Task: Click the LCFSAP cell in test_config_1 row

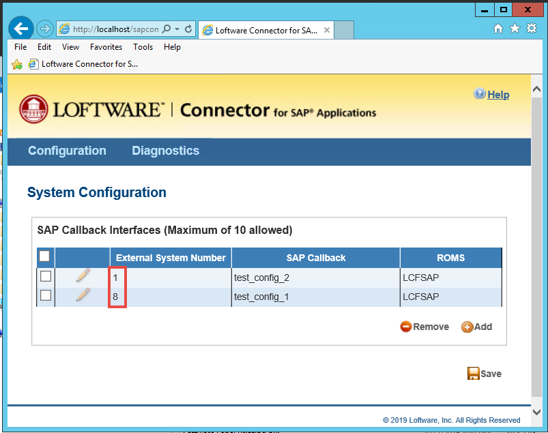Action: (451, 297)
